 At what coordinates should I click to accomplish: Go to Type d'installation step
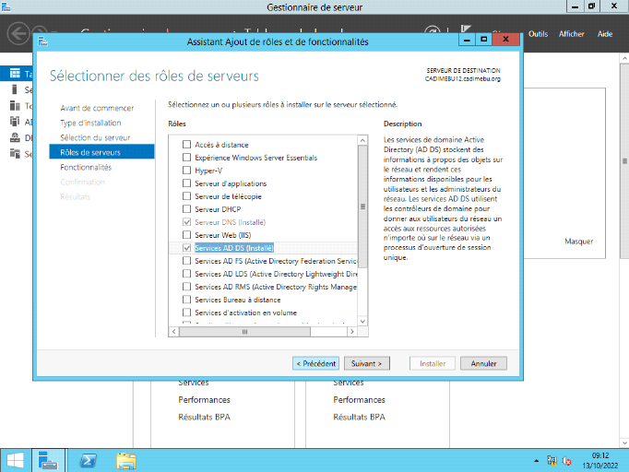tap(90, 123)
